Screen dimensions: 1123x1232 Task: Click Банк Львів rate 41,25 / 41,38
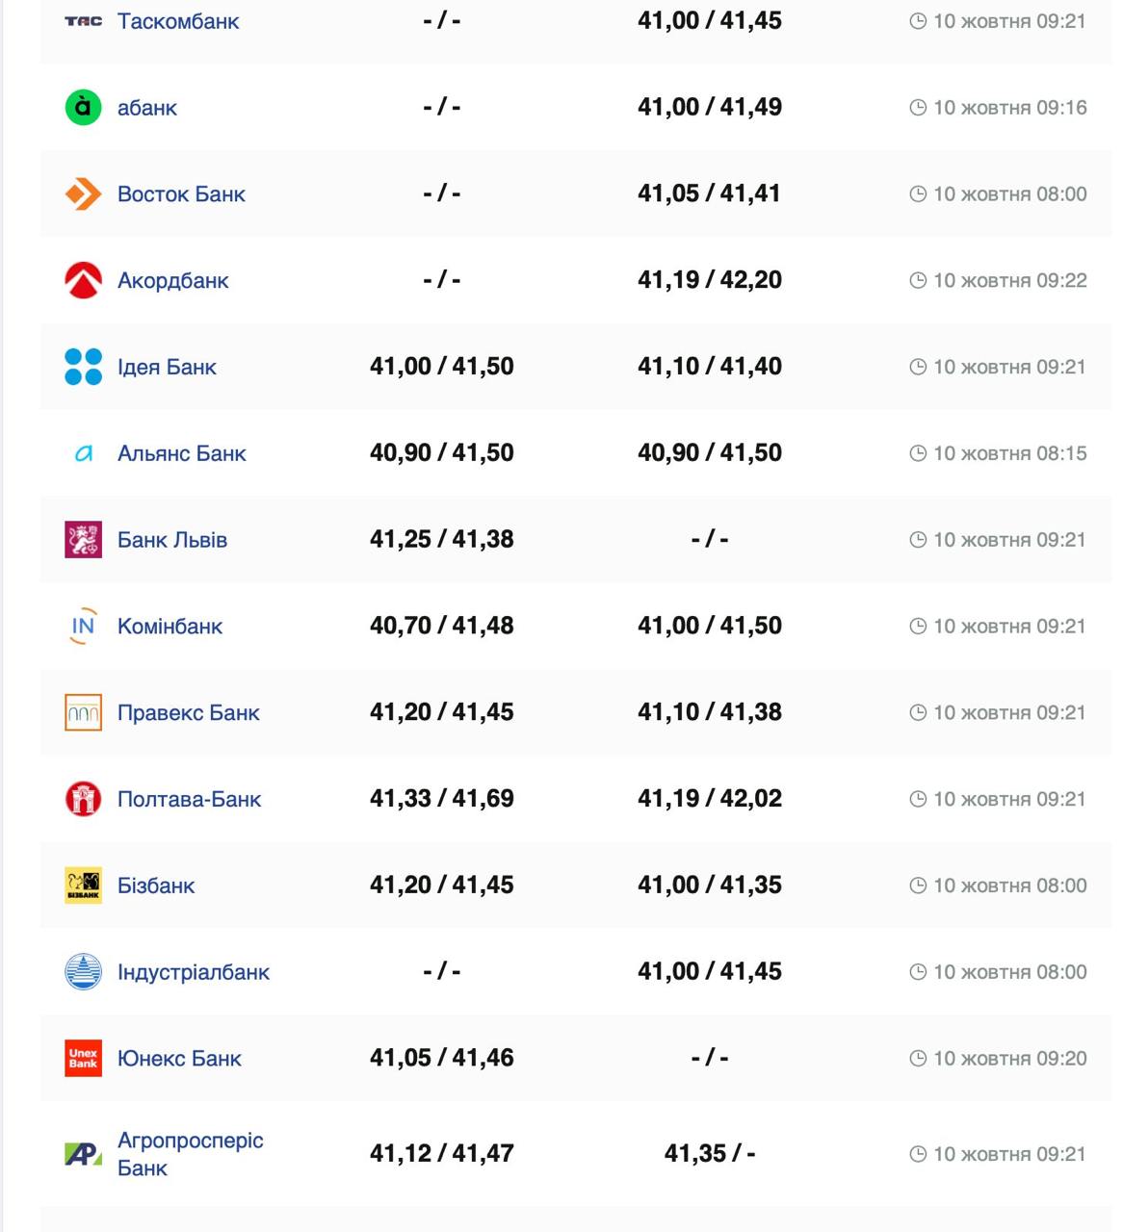[441, 539]
